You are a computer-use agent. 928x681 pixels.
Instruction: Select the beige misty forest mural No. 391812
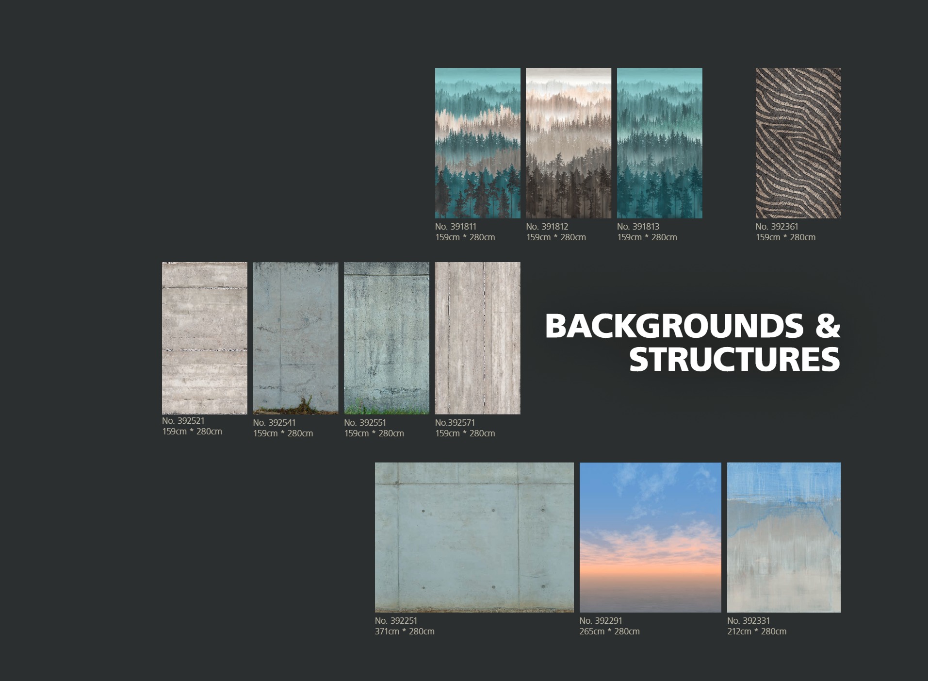coord(568,143)
